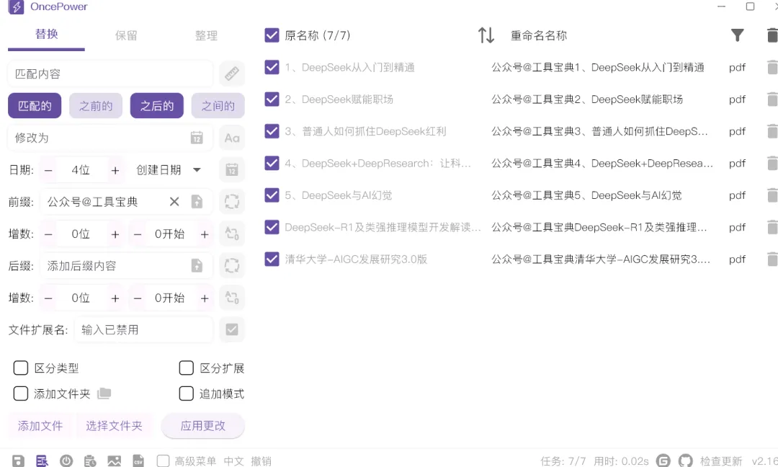Click the file import icon in 后缀 field
Viewport: 778px width, 467px height.
[197, 265]
